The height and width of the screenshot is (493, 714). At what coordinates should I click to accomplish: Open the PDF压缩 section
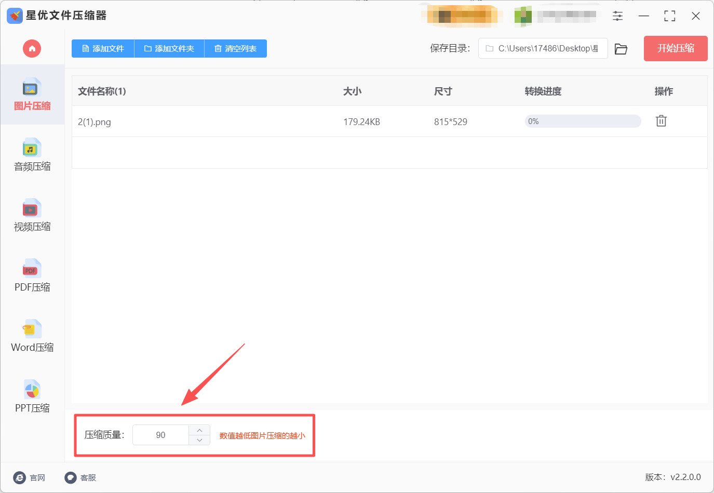tap(32, 276)
